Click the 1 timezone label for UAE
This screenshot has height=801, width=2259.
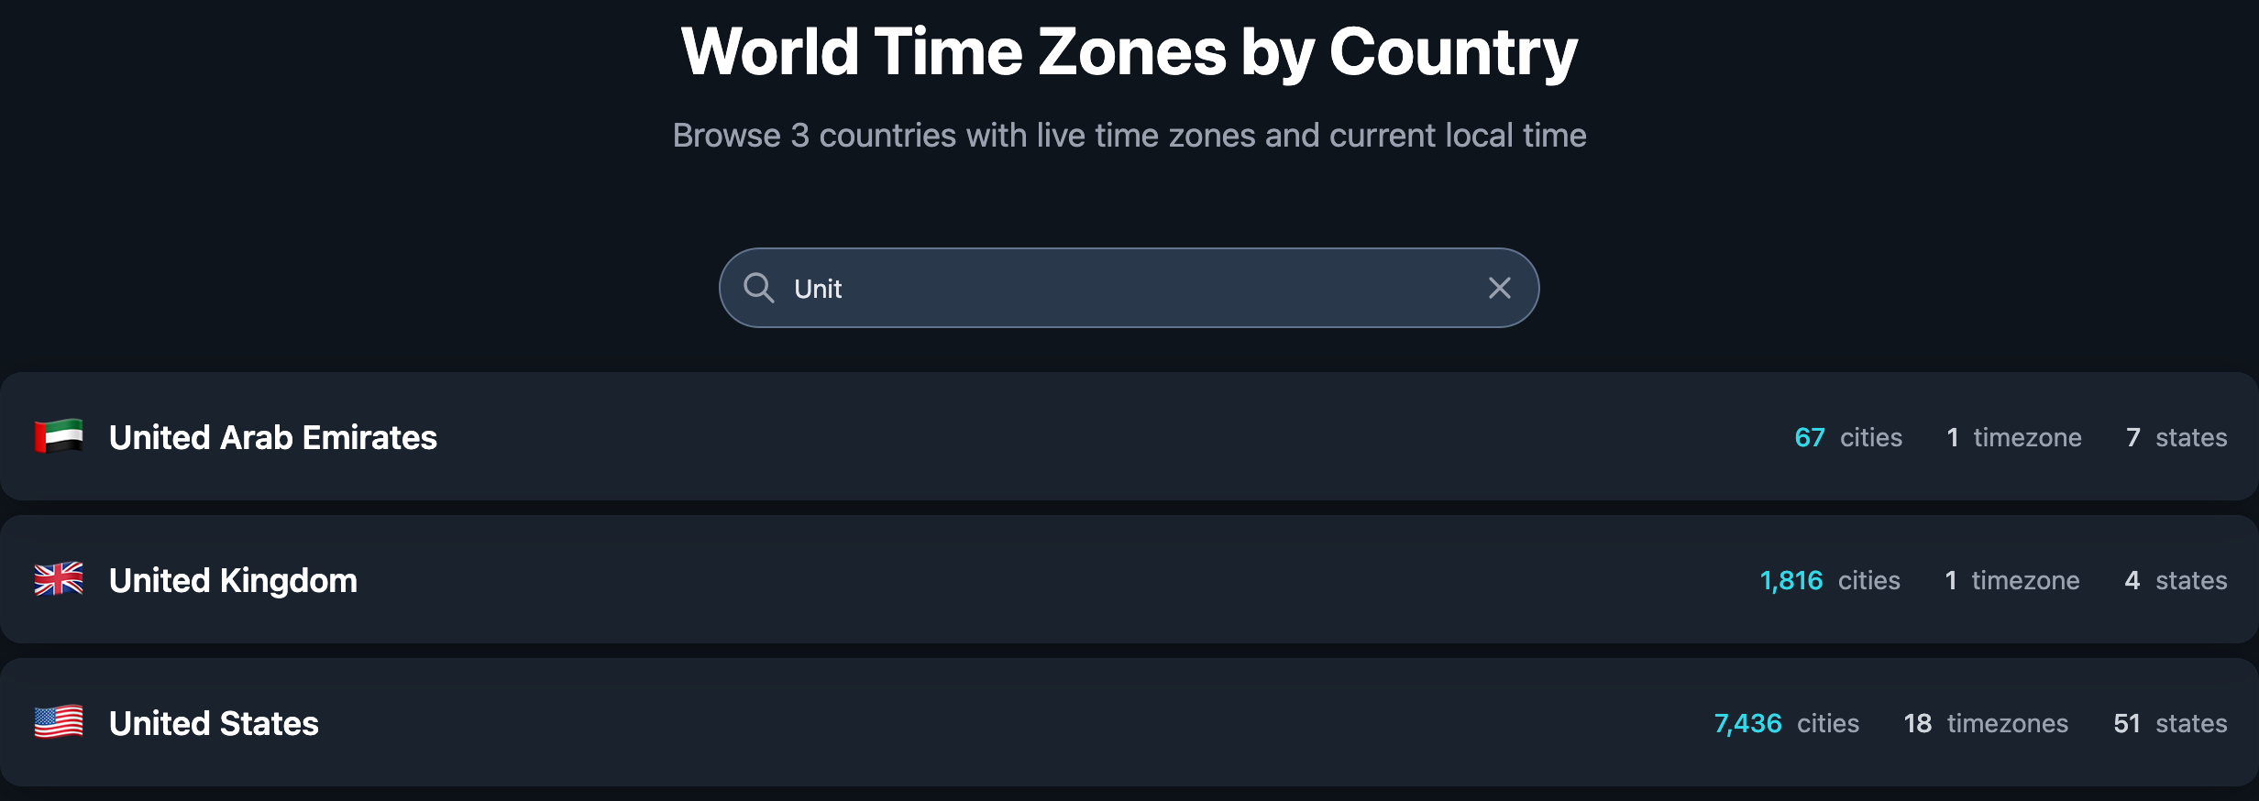coord(2013,437)
